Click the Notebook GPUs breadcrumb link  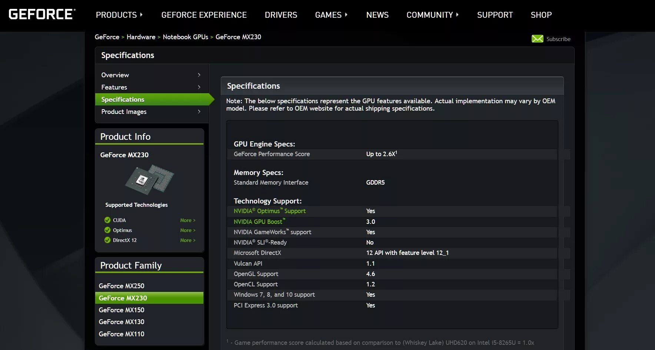(185, 37)
